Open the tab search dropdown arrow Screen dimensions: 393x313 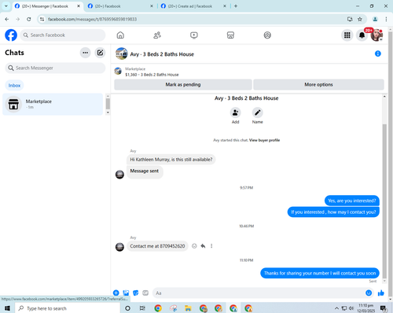[x=6, y=6]
